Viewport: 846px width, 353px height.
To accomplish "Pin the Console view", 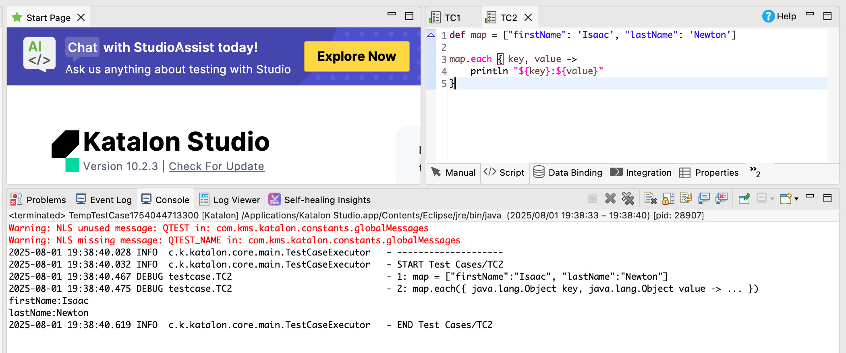I will [744, 199].
